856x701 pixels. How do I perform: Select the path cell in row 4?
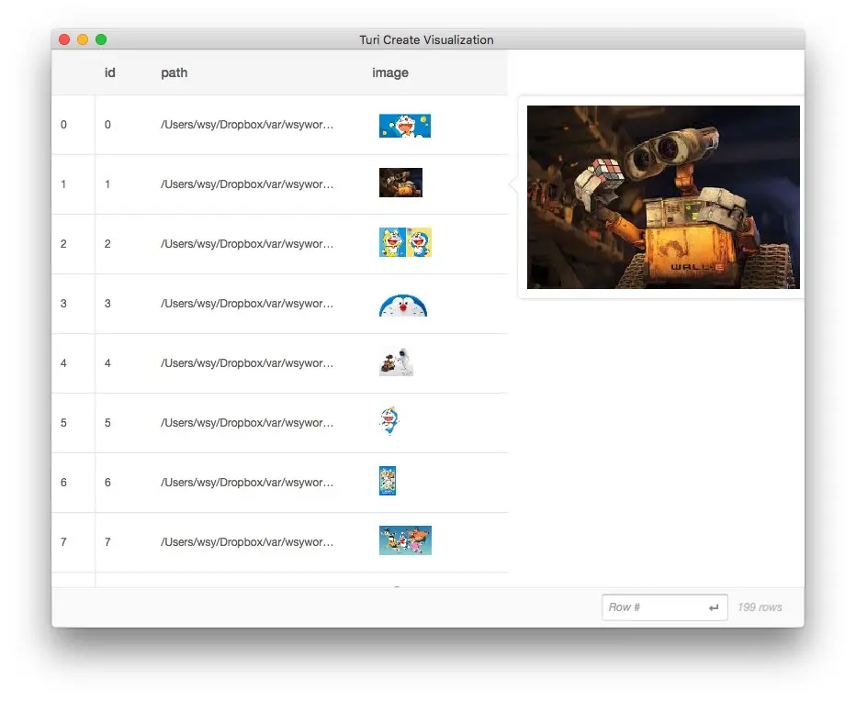(x=247, y=362)
